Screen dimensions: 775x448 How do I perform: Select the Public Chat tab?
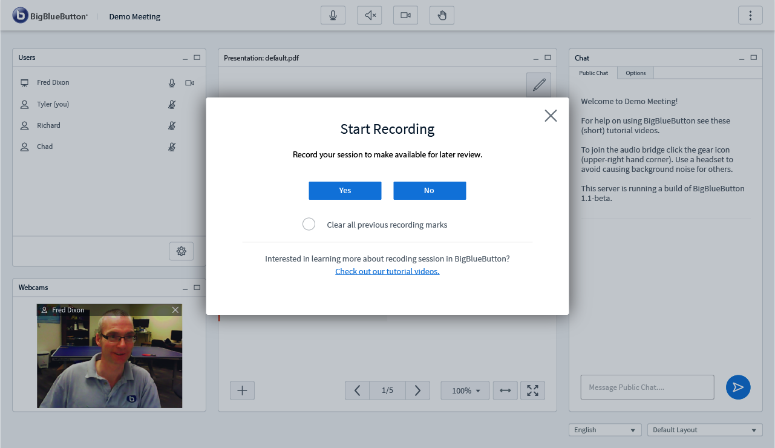tap(593, 73)
